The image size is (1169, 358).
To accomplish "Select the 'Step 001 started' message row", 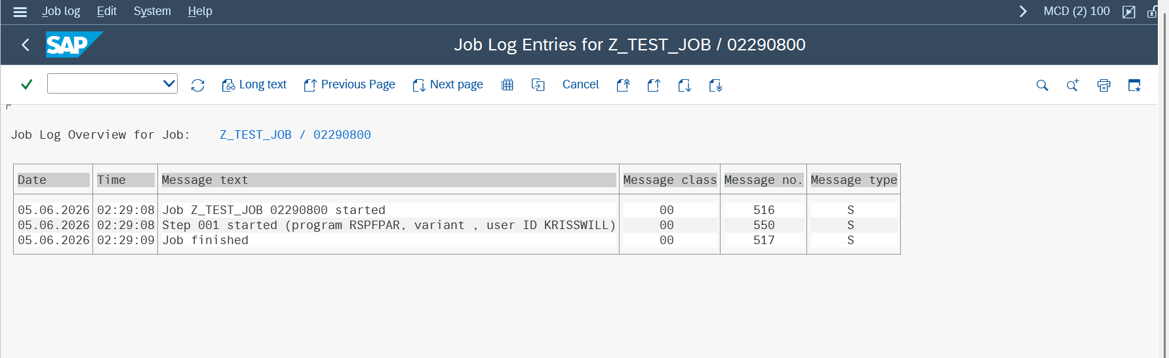I will click(389, 225).
